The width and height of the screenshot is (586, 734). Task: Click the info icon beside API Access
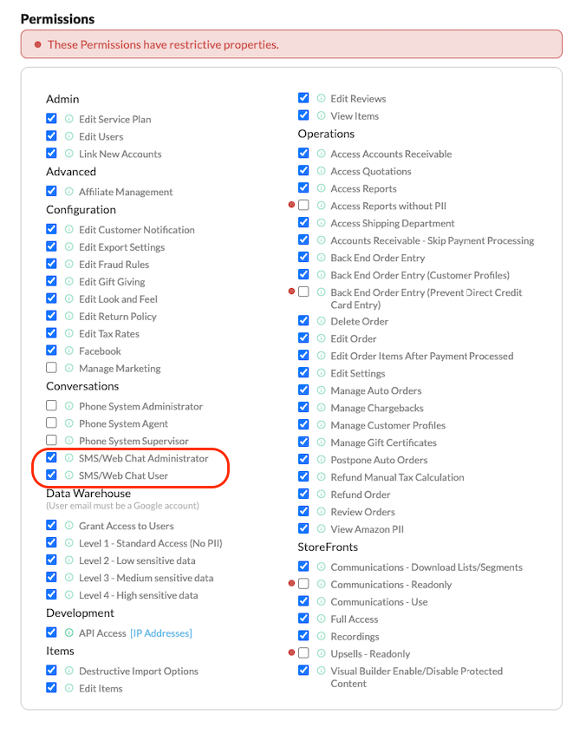click(x=68, y=632)
